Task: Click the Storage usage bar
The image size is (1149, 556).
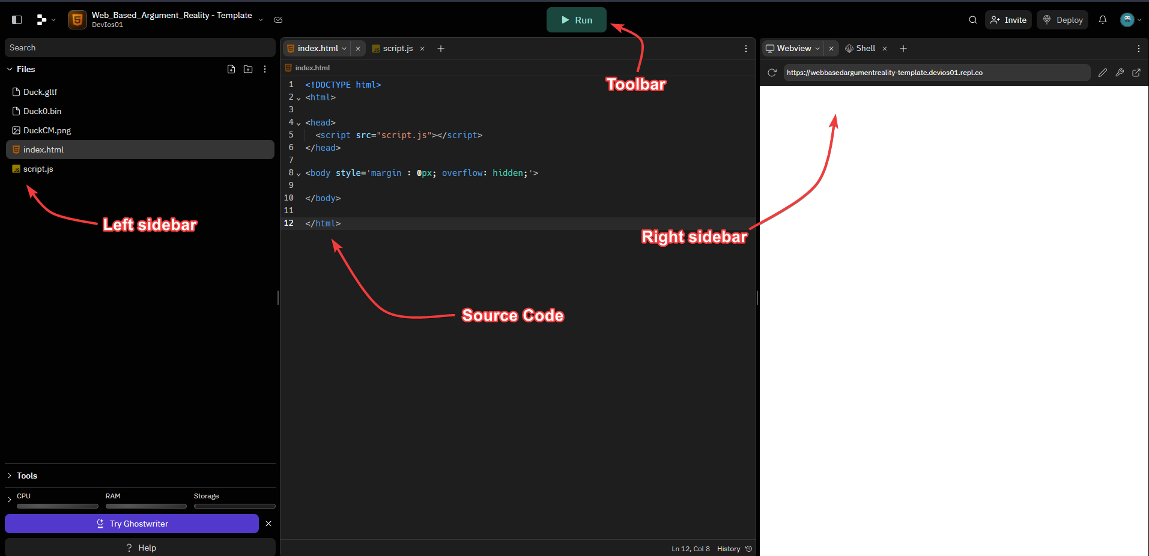Action: point(234,506)
